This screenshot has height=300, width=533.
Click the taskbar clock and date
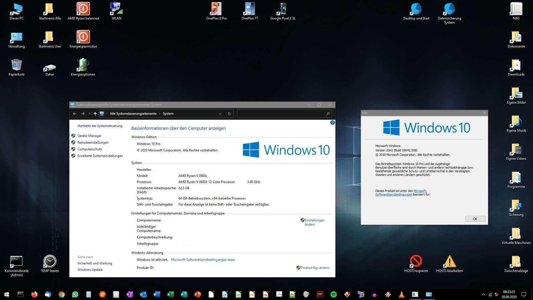(509, 294)
